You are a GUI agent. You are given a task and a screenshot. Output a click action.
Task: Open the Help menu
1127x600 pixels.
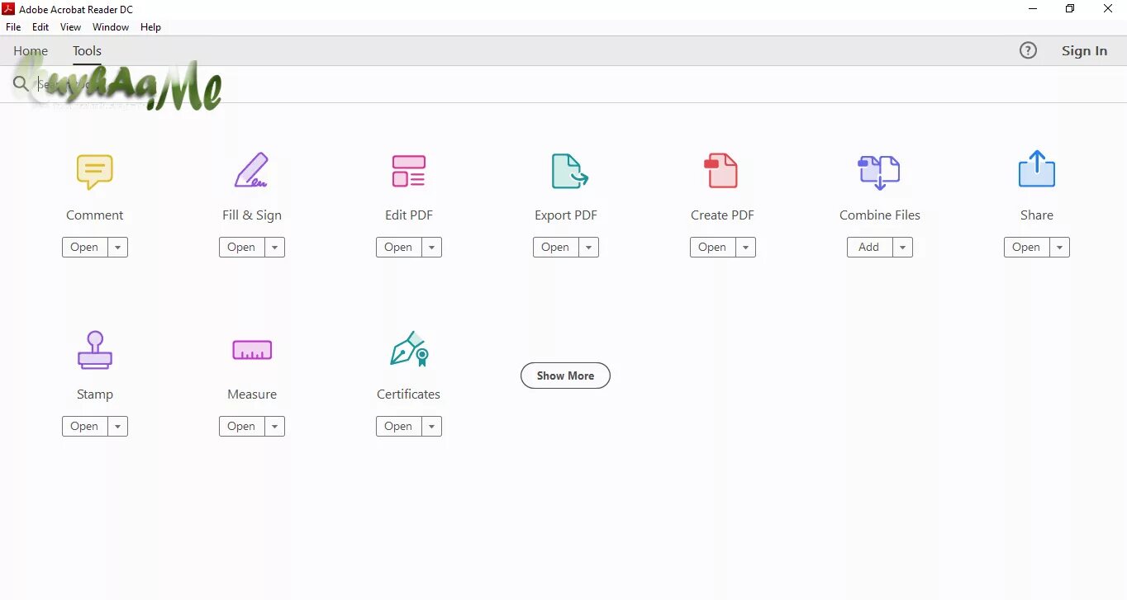[x=150, y=27]
